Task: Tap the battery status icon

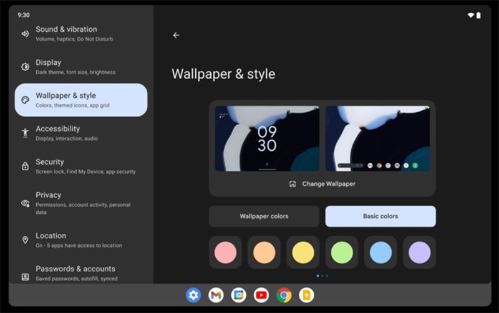Action: [478, 15]
